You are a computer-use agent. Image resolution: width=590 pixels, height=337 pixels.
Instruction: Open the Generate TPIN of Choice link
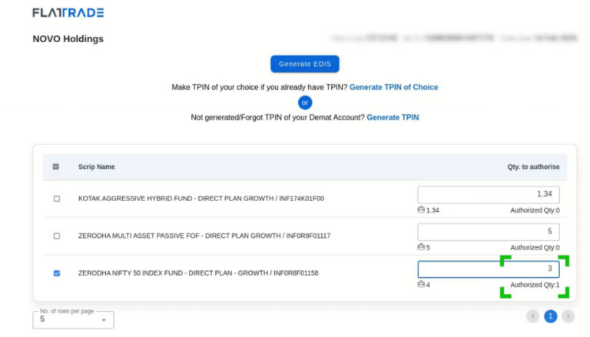393,87
